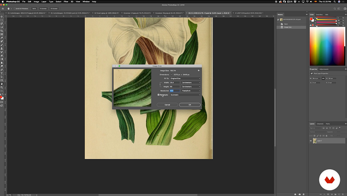The width and height of the screenshot is (347, 196).
Task: Open Resolution Pixels/Inch dropdown
Action: coord(191,91)
